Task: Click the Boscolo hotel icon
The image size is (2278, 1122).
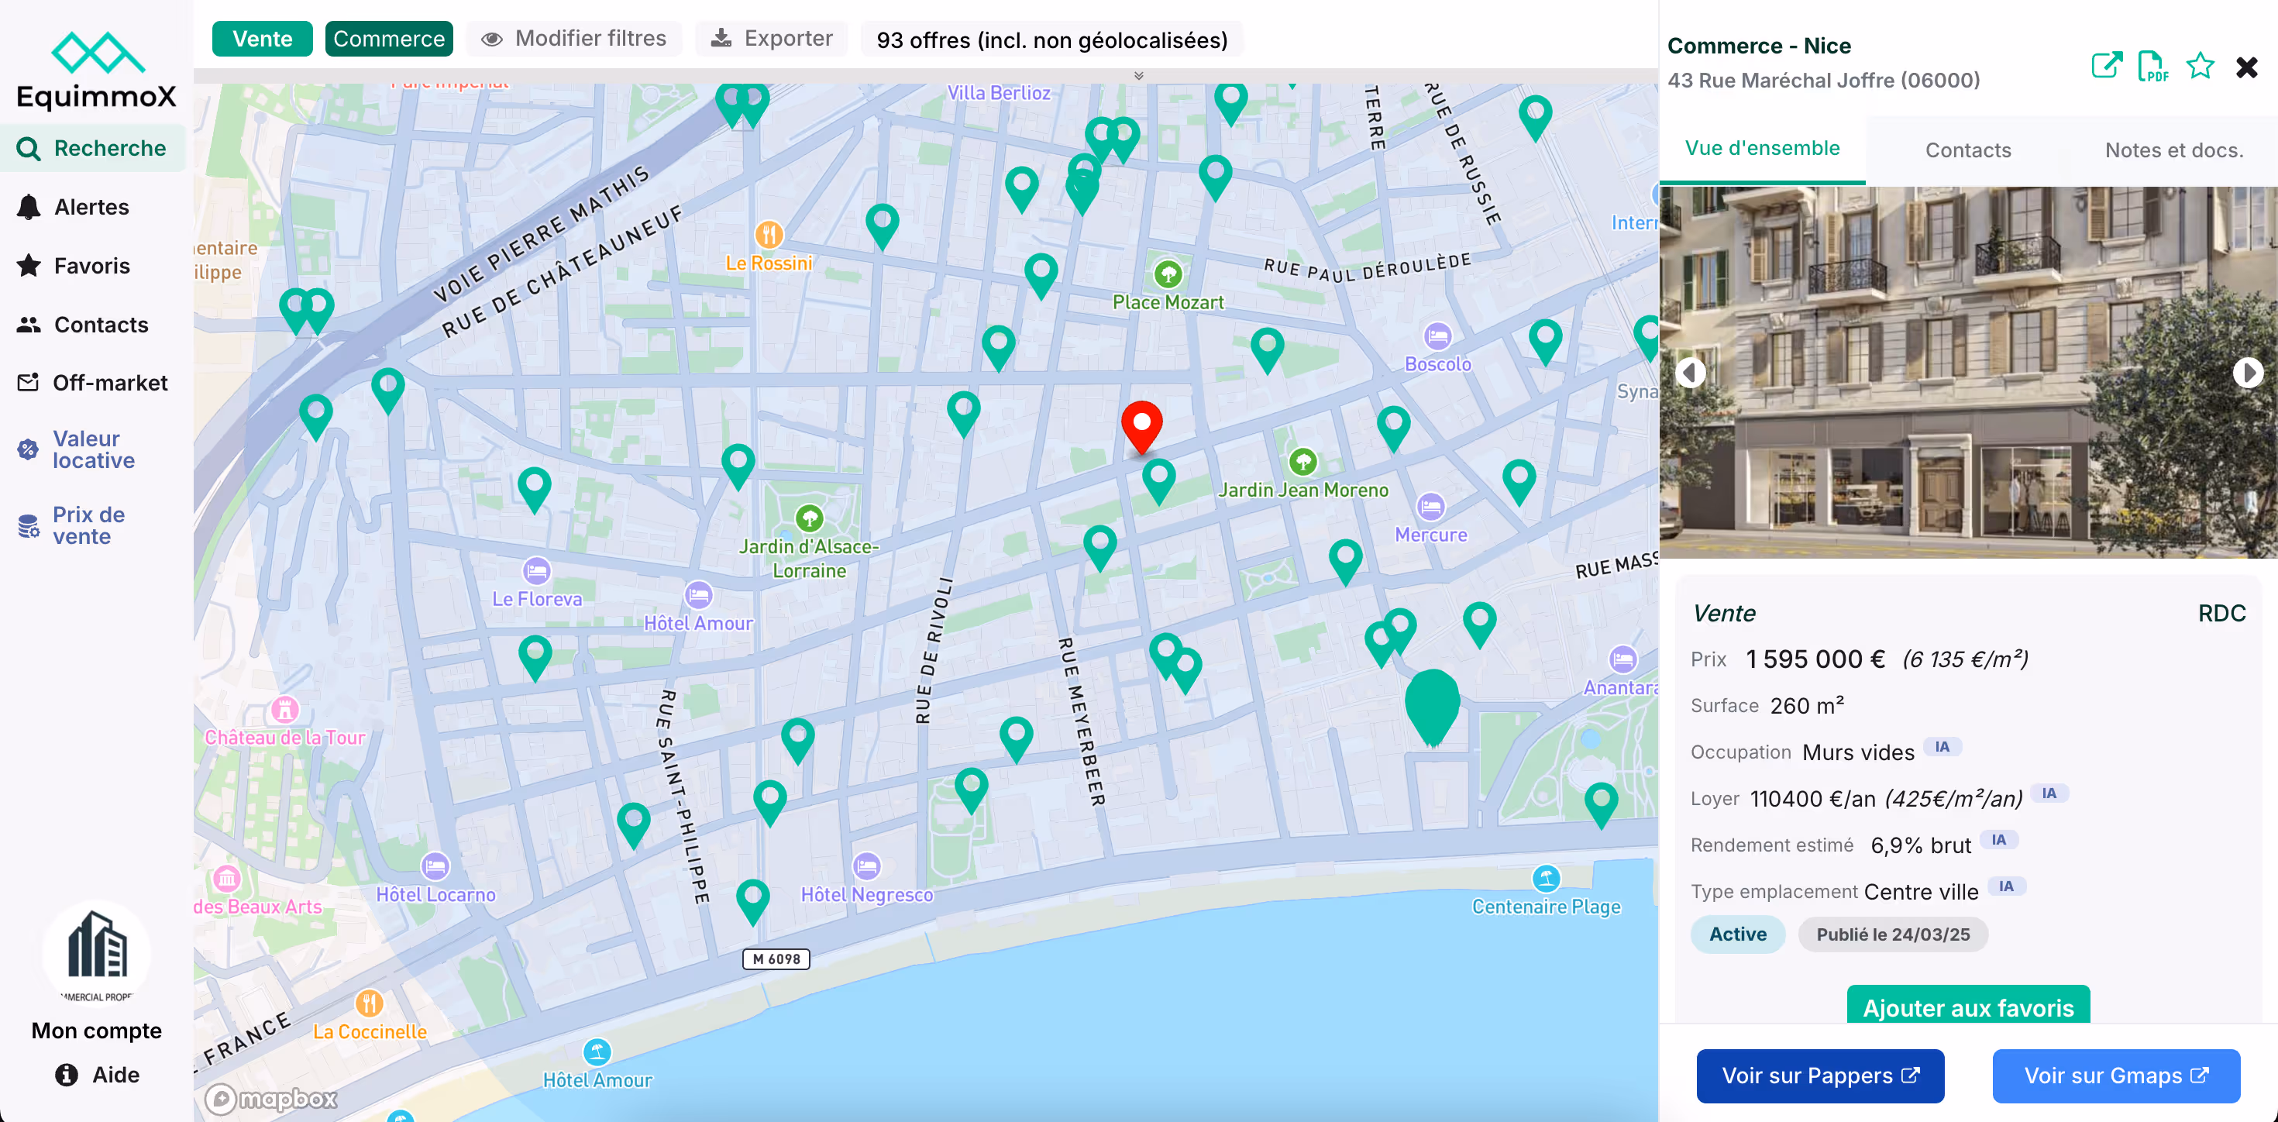Action: tap(1437, 336)
